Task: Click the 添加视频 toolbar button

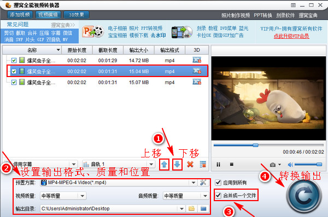Action: [20, 15]
